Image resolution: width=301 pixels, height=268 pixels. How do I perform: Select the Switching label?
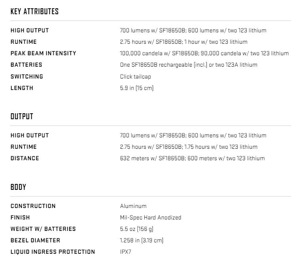pyautogui.click(x=27, y=77)
